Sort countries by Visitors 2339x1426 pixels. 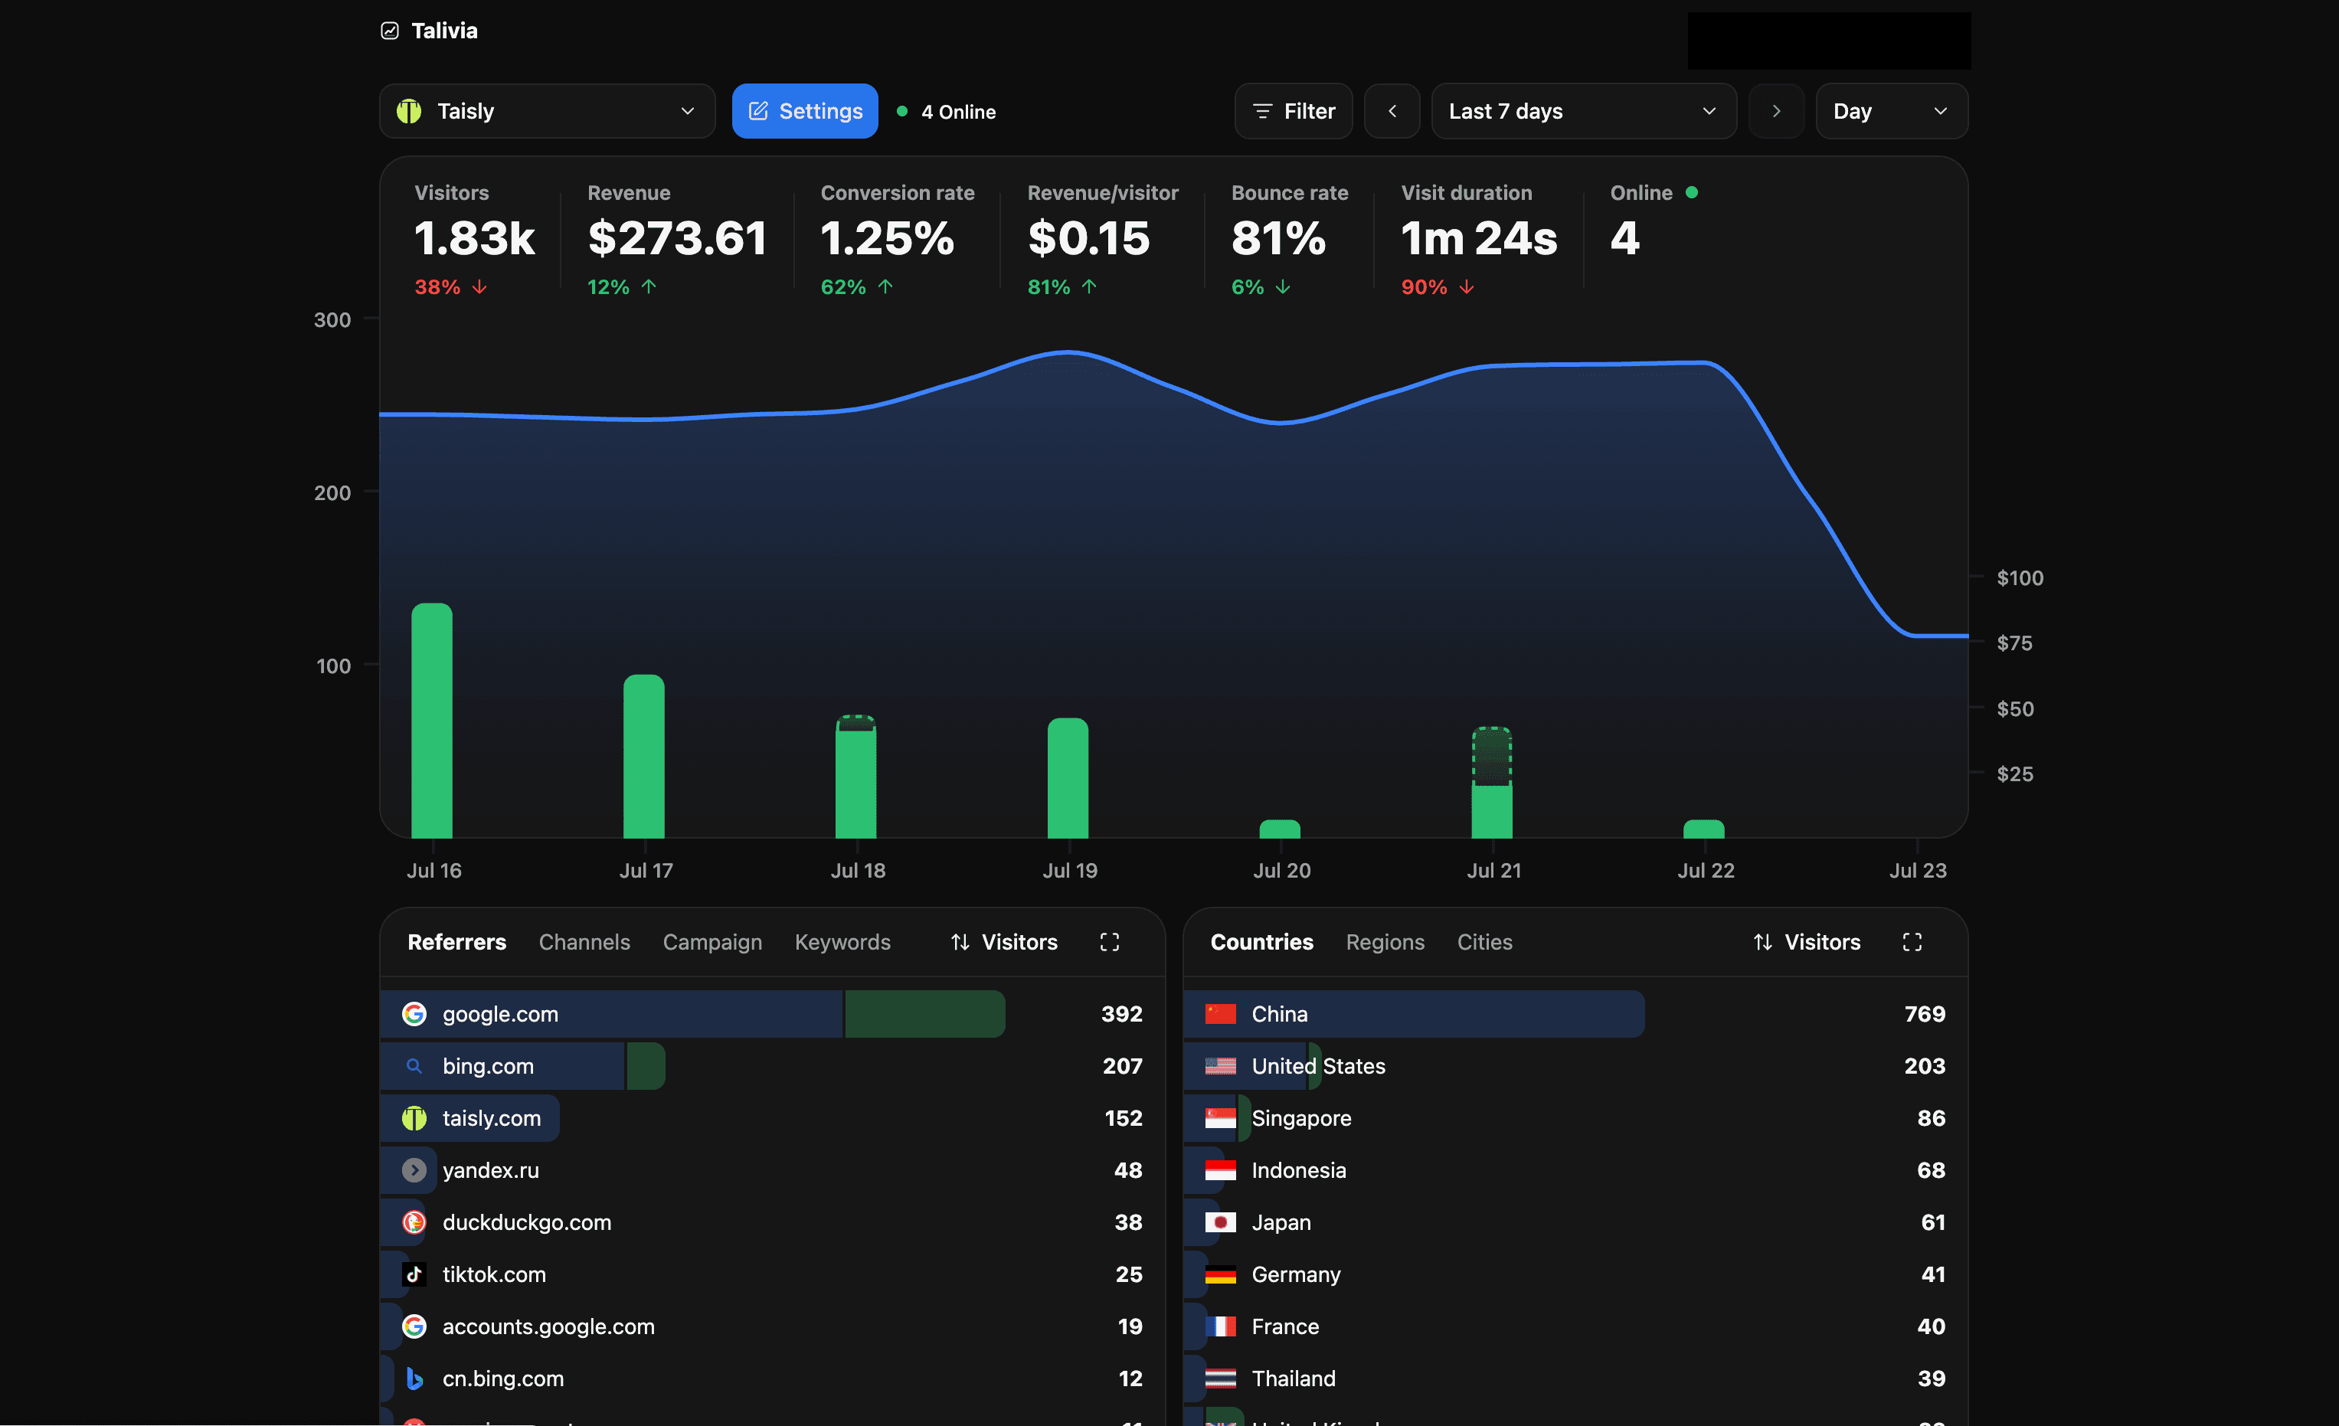click(1807, 942)
